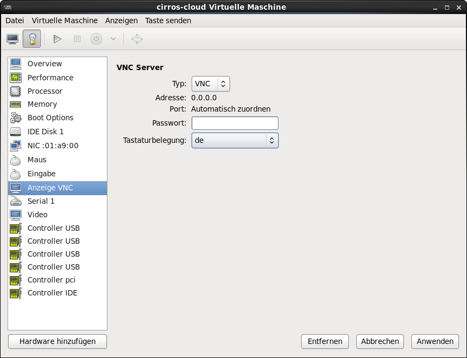Click the Pause virtual machine icon
This screenshot has height=358, width=467.
tap(77, 39)
